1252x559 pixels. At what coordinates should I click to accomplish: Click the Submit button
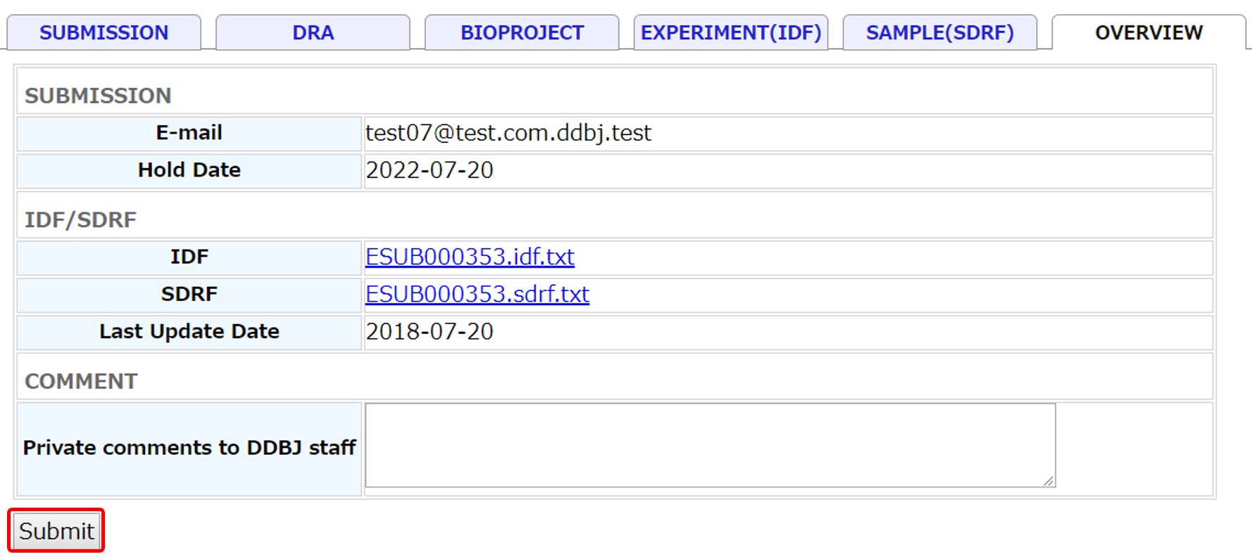[x=56, y=531]
